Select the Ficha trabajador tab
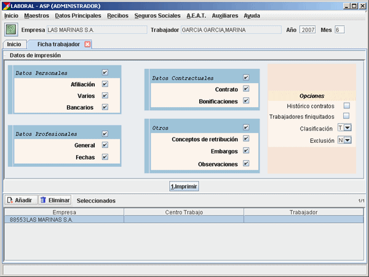The height and width of the screenshot is (277, 369). (x=58, y=44)
